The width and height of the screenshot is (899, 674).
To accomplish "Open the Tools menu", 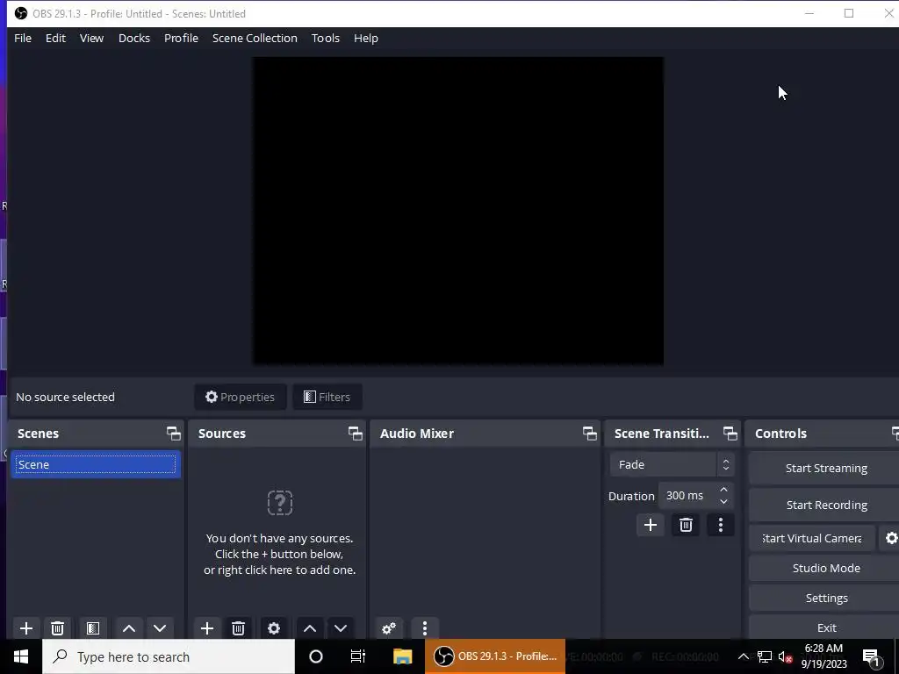I will pos(326,38).
